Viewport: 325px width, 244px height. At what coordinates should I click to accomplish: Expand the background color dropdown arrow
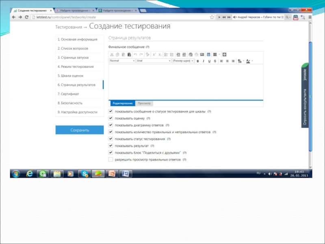[243, 61]
